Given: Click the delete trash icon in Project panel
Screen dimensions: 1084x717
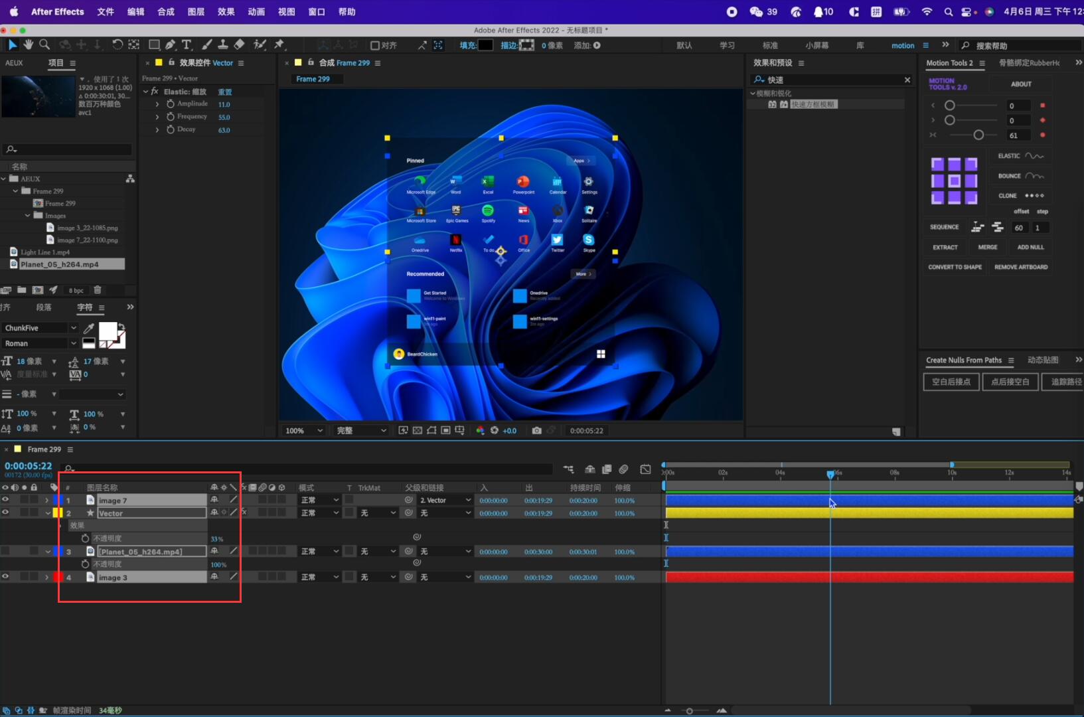Looking at the screenshot, I should pos(98,290).
